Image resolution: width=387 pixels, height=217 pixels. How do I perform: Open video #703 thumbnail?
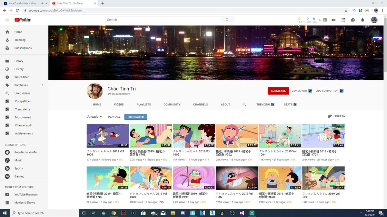pos(151,136)
